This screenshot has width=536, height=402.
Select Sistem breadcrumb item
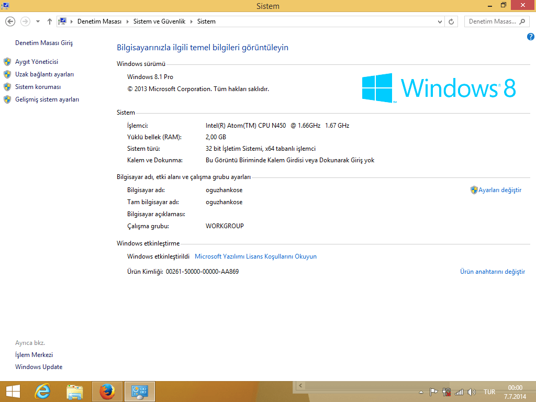(206, 21)
